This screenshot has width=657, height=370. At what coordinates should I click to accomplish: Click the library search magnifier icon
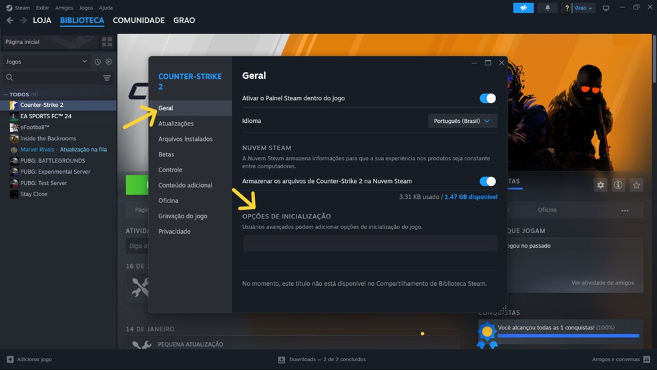click(x=9, y=77)
